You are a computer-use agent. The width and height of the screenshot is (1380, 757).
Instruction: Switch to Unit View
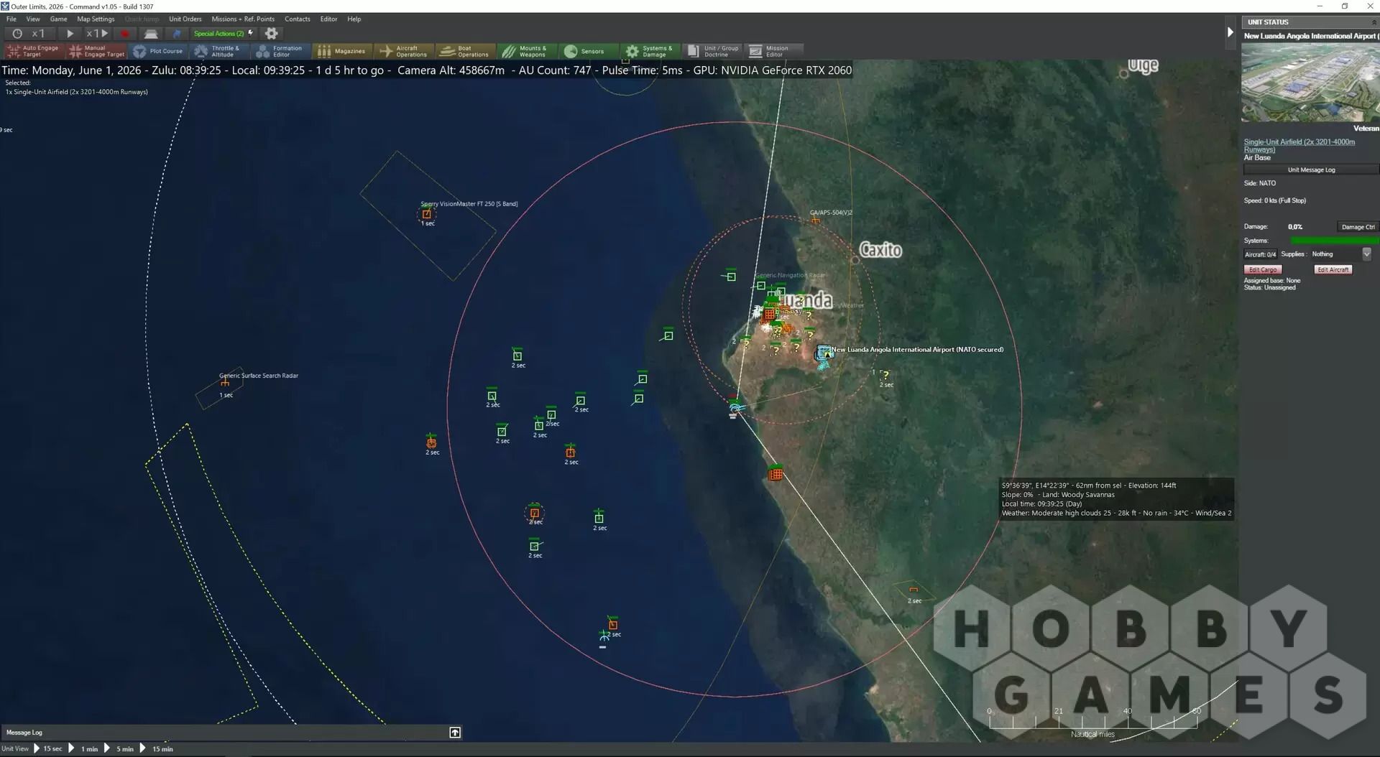[15, 749]
